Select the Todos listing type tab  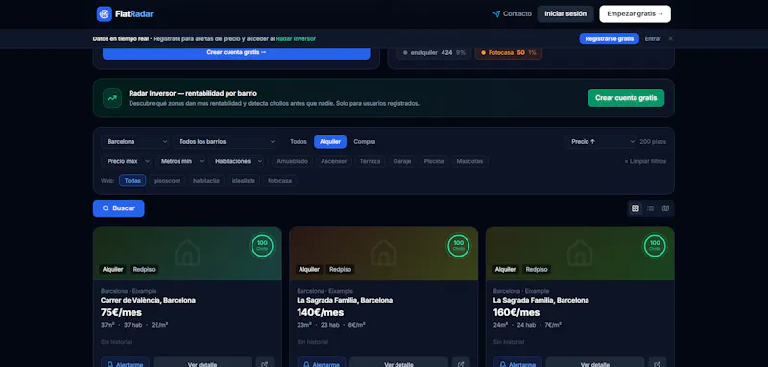(x=299, y=141)
